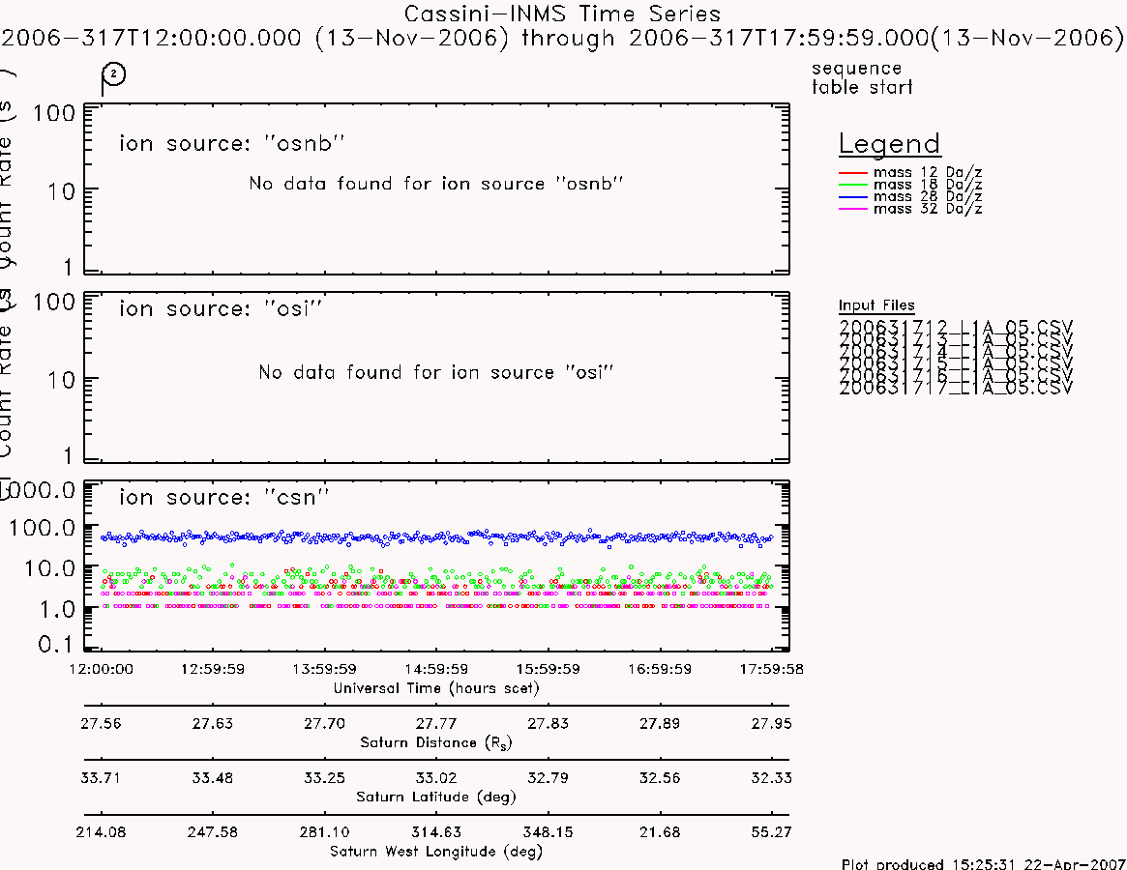Click the magenta mass 32 Da/z legend line
Image resolution: width=1127 pixels, height=870 pixels.
click(853, 210)
